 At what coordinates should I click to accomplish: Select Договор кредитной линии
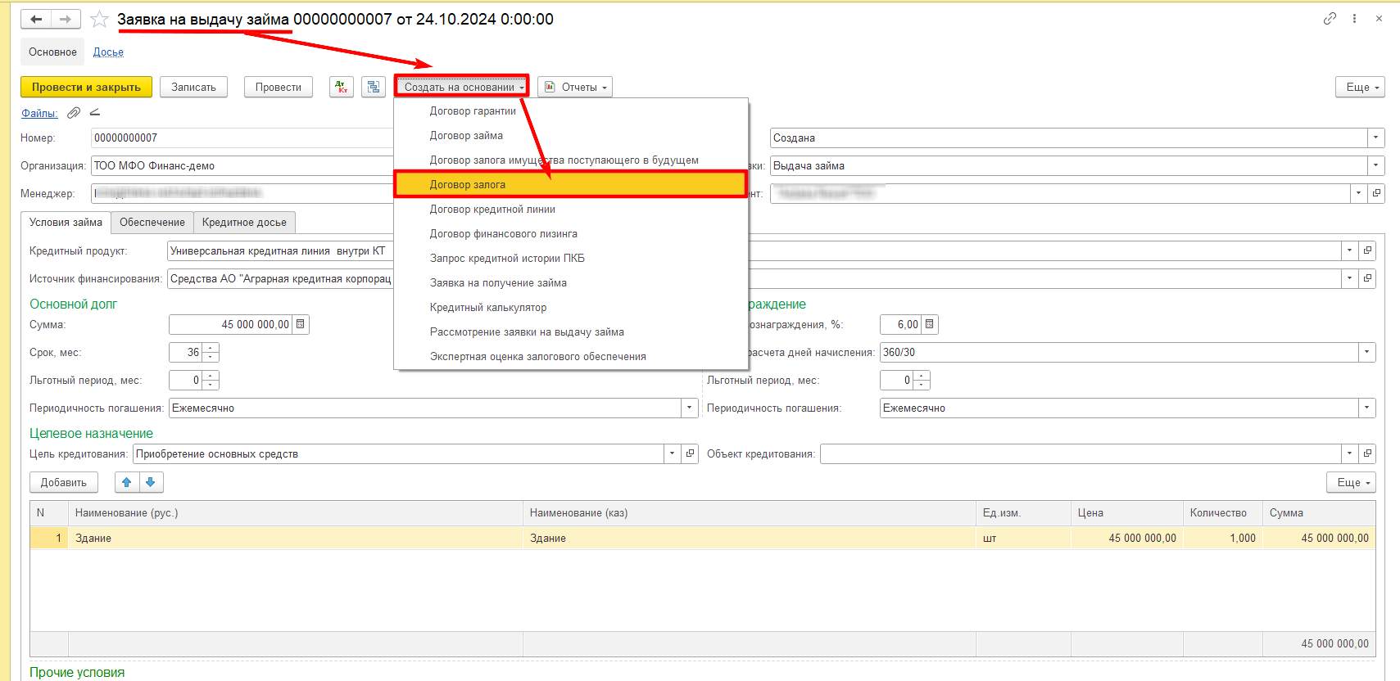coord(571,210)
